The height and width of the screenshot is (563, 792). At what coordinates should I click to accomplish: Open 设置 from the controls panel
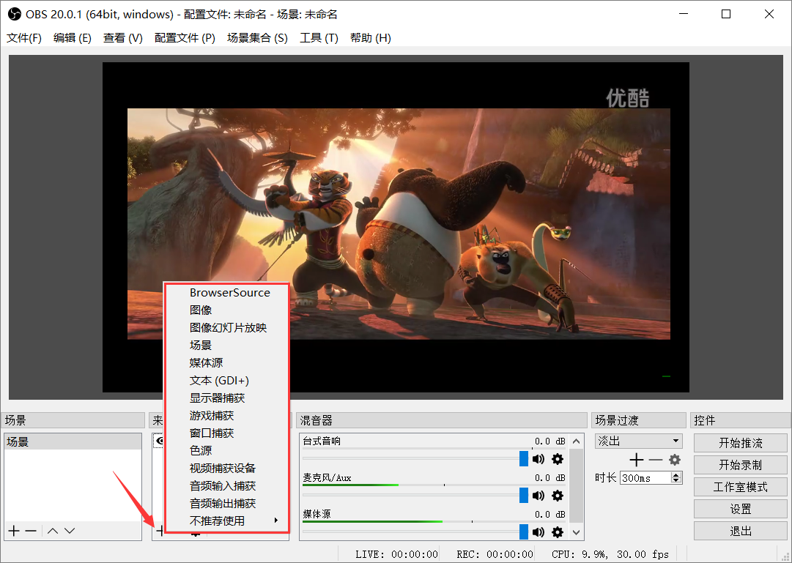[x=741, y=509]
